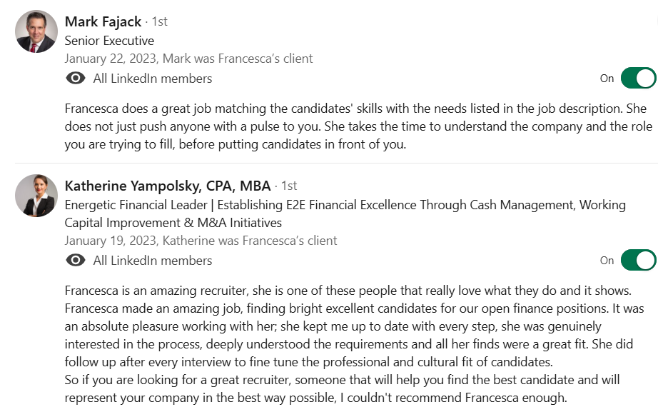Toggle off Katherine Yampolsky's recommendation visibility switch
Image resolution: width=658 pixels, height=412 pixels.
[x=638, y=261]
